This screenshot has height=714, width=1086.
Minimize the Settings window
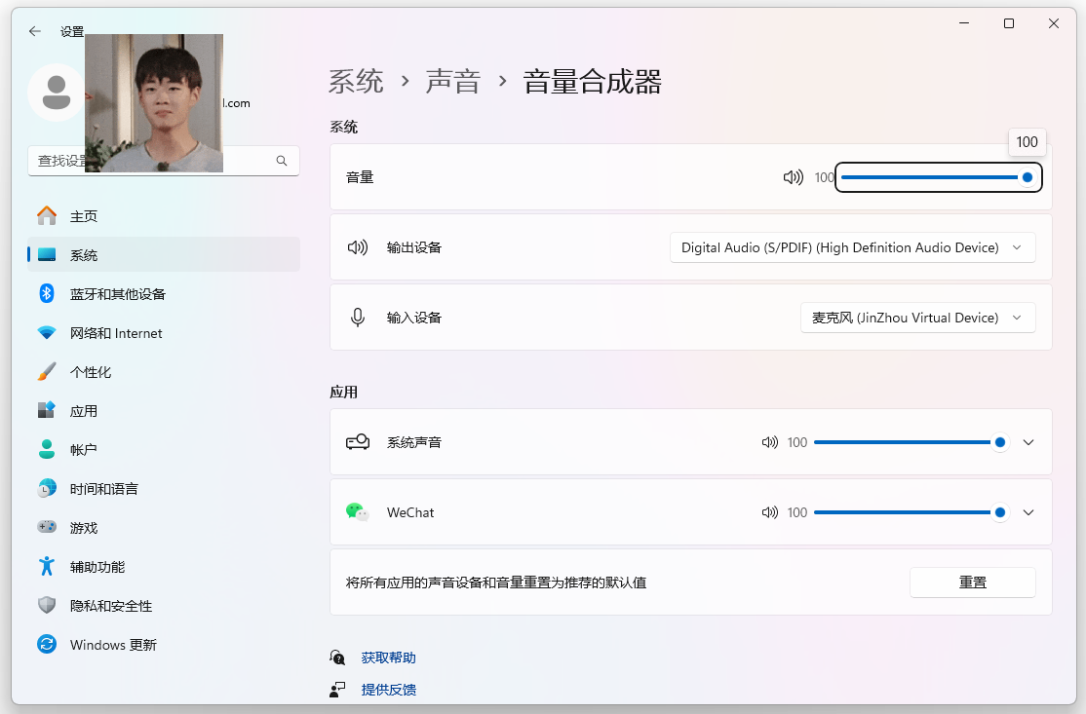[964, 23]
